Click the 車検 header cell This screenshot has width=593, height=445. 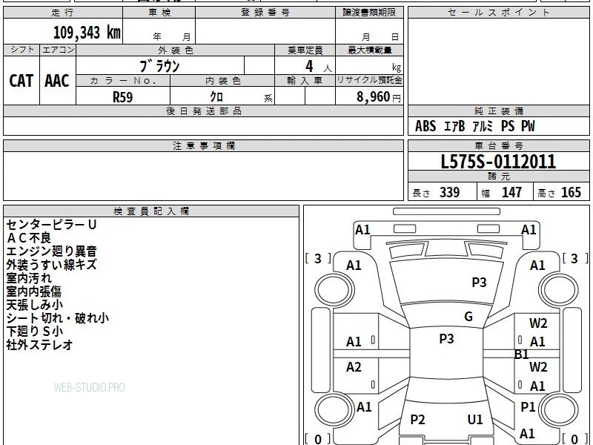pos(159,13)
